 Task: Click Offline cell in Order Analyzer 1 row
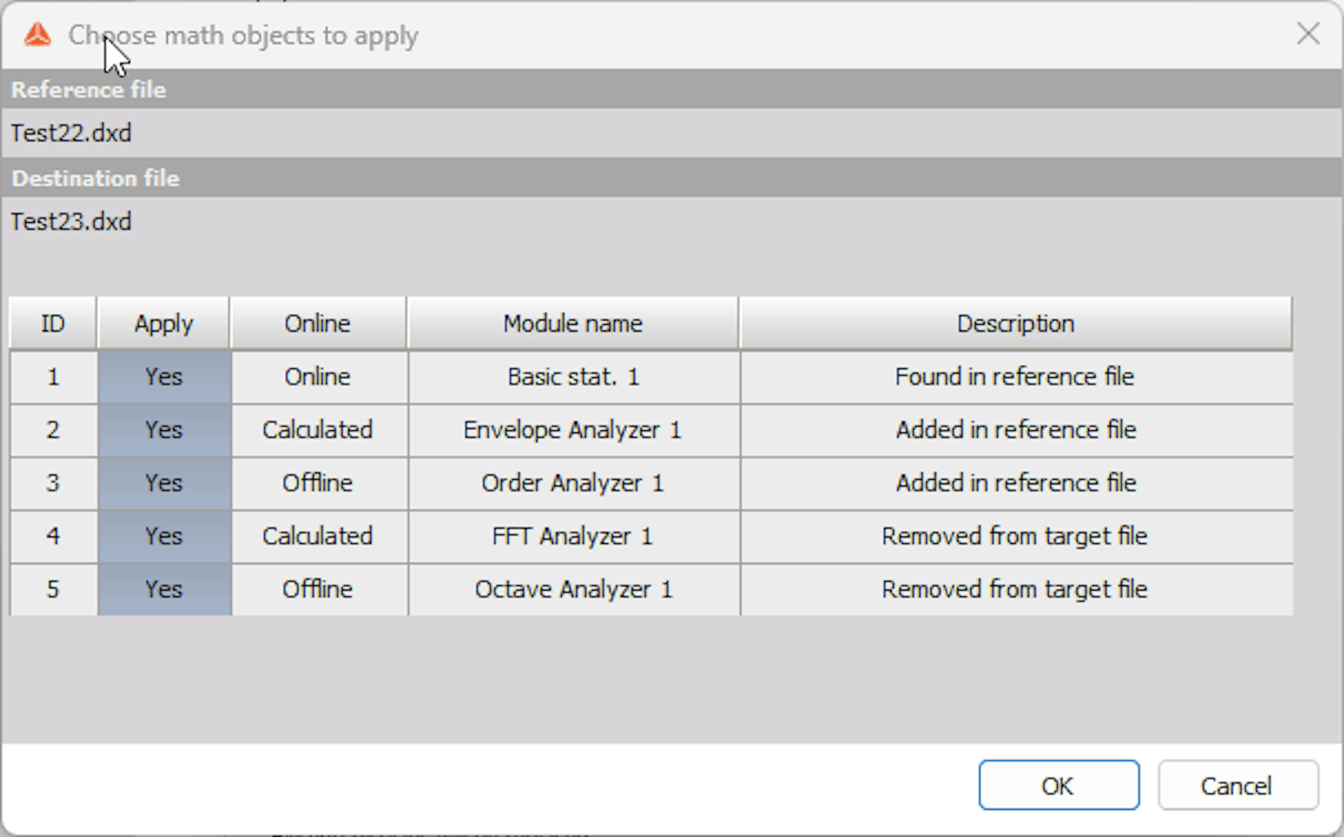(x=319, y=484)
